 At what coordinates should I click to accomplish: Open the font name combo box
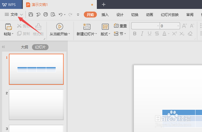[x=145, y=26]
